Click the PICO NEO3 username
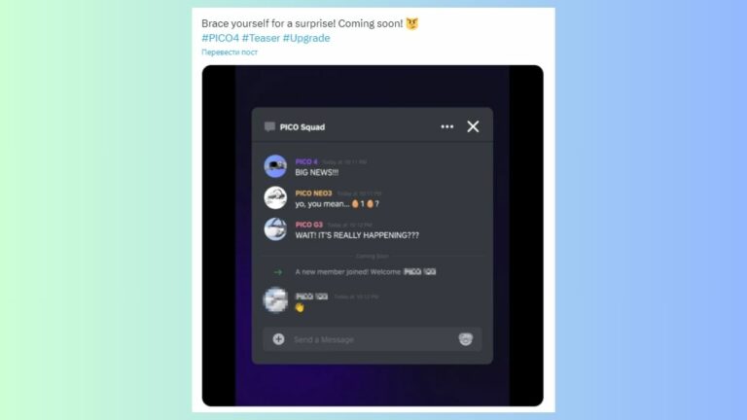747x420 pixels. coord(313,193)
